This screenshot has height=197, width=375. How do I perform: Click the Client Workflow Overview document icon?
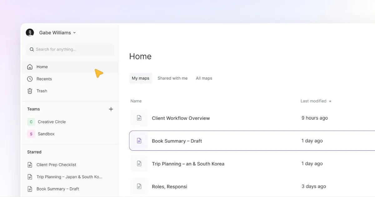(139, 118)
